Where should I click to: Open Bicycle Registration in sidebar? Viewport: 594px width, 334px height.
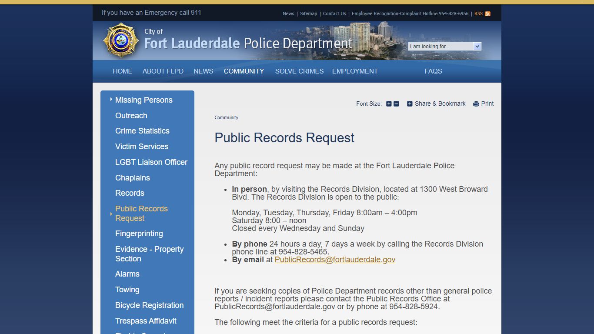[150, 305]
